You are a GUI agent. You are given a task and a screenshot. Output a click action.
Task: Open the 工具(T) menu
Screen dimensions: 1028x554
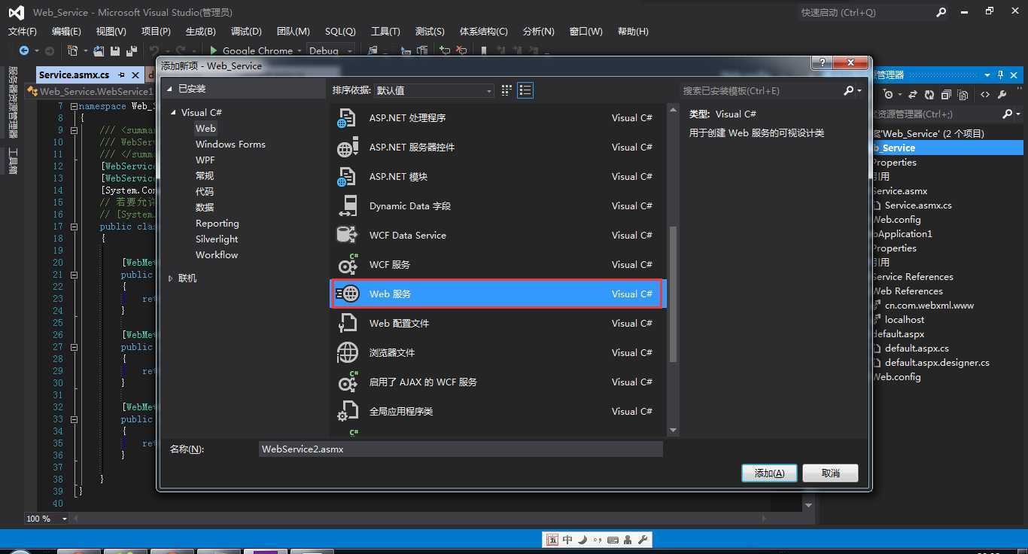[x=385, y=31]
